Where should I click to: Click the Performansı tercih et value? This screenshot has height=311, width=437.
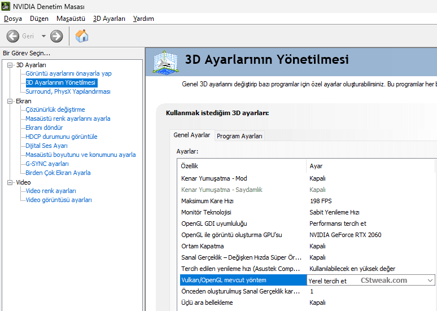click(338, 224)
